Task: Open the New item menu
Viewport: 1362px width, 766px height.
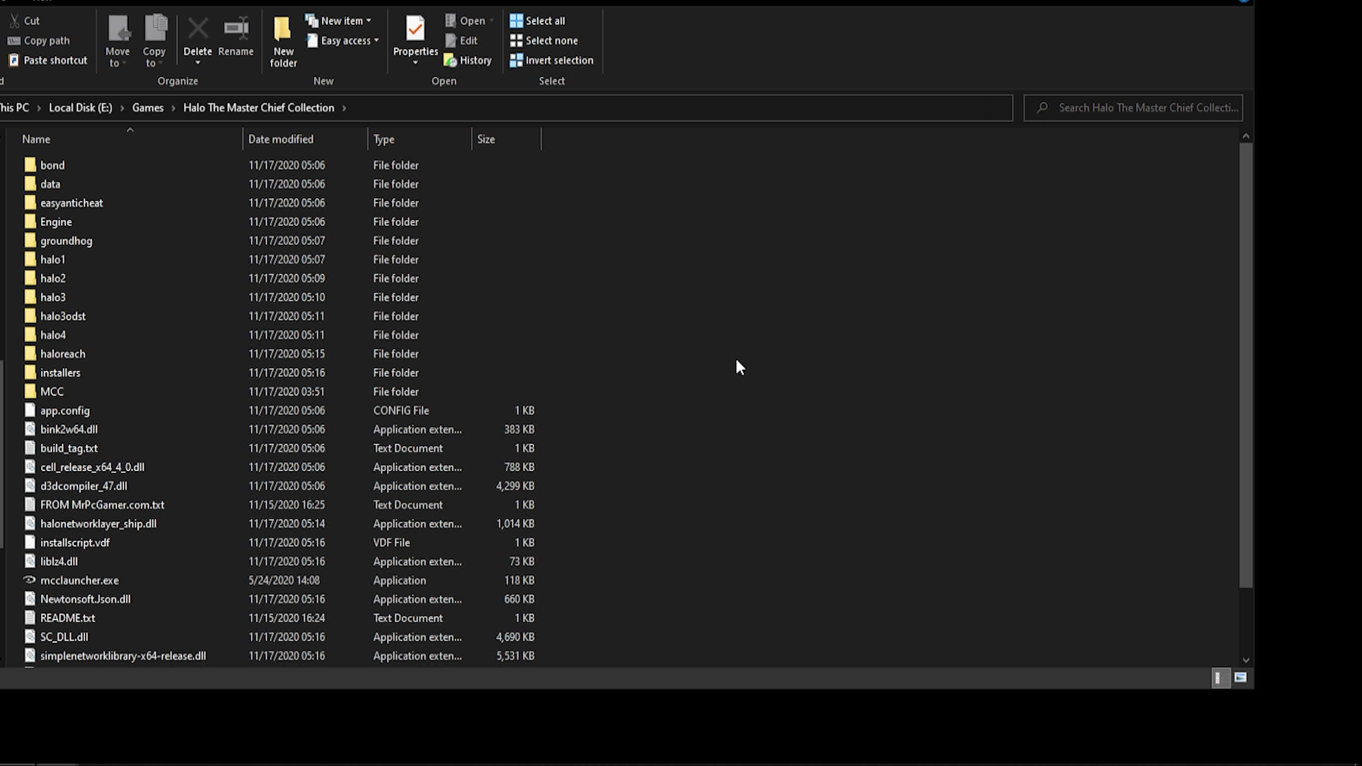Action: coord(338,21)
